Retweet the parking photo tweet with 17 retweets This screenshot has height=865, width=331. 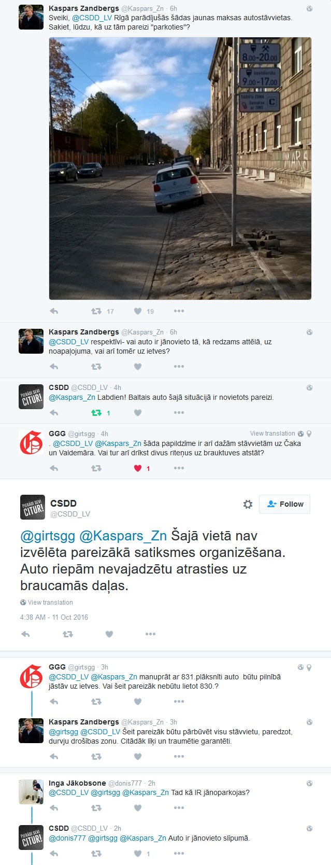click(96, 311)
